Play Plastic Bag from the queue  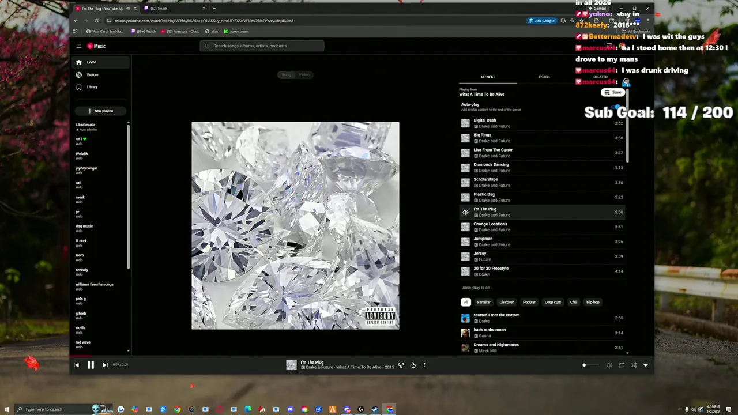(x=542, y=197)
